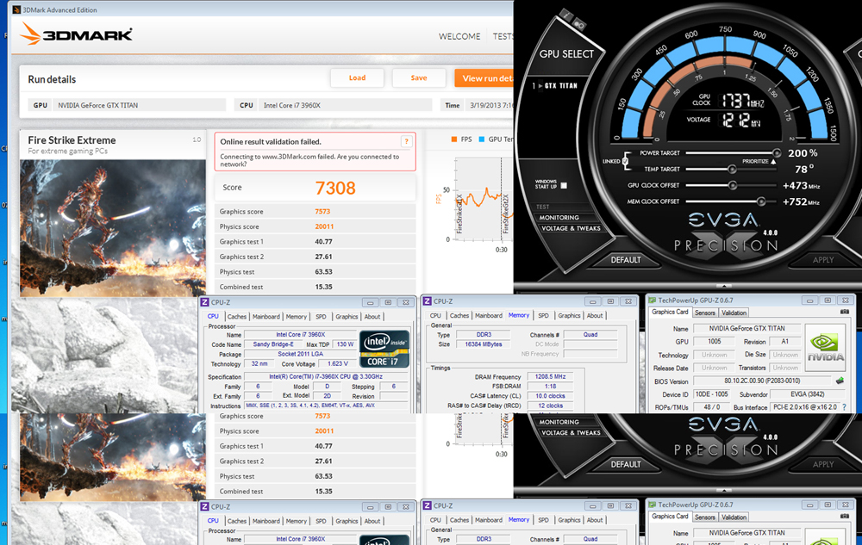Click the memory size 16384 MBytes field
862x545 pixels.
[x=484, y=344]
